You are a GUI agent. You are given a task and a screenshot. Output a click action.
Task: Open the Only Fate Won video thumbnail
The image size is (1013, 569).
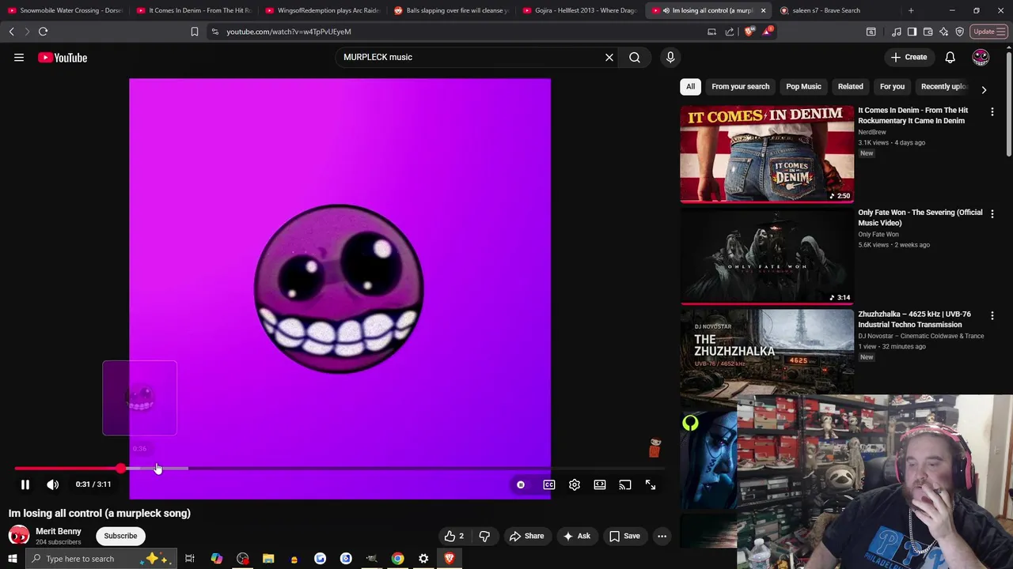click(767, 256)
